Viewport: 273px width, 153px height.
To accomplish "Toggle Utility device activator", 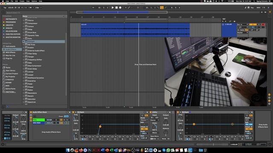I will click(x=151, y=112).
